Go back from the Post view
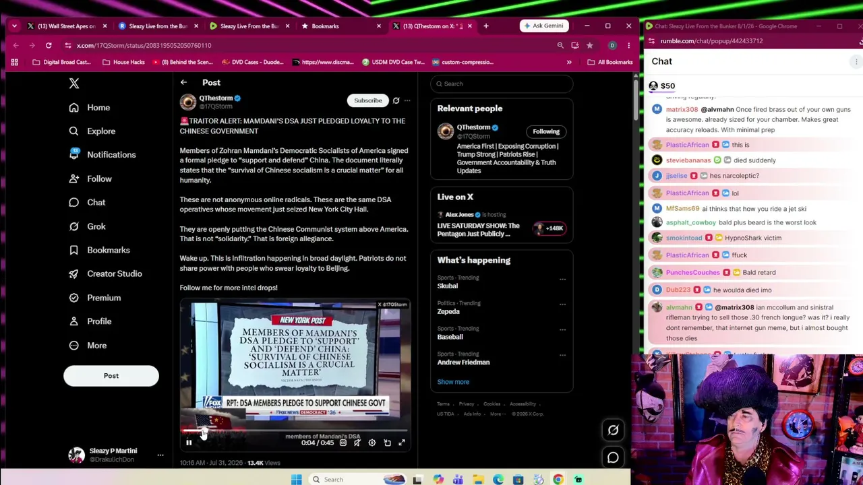 (183, 82)
